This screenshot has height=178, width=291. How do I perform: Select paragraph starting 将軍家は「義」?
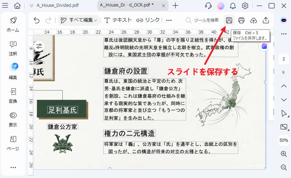pos(171,147)
